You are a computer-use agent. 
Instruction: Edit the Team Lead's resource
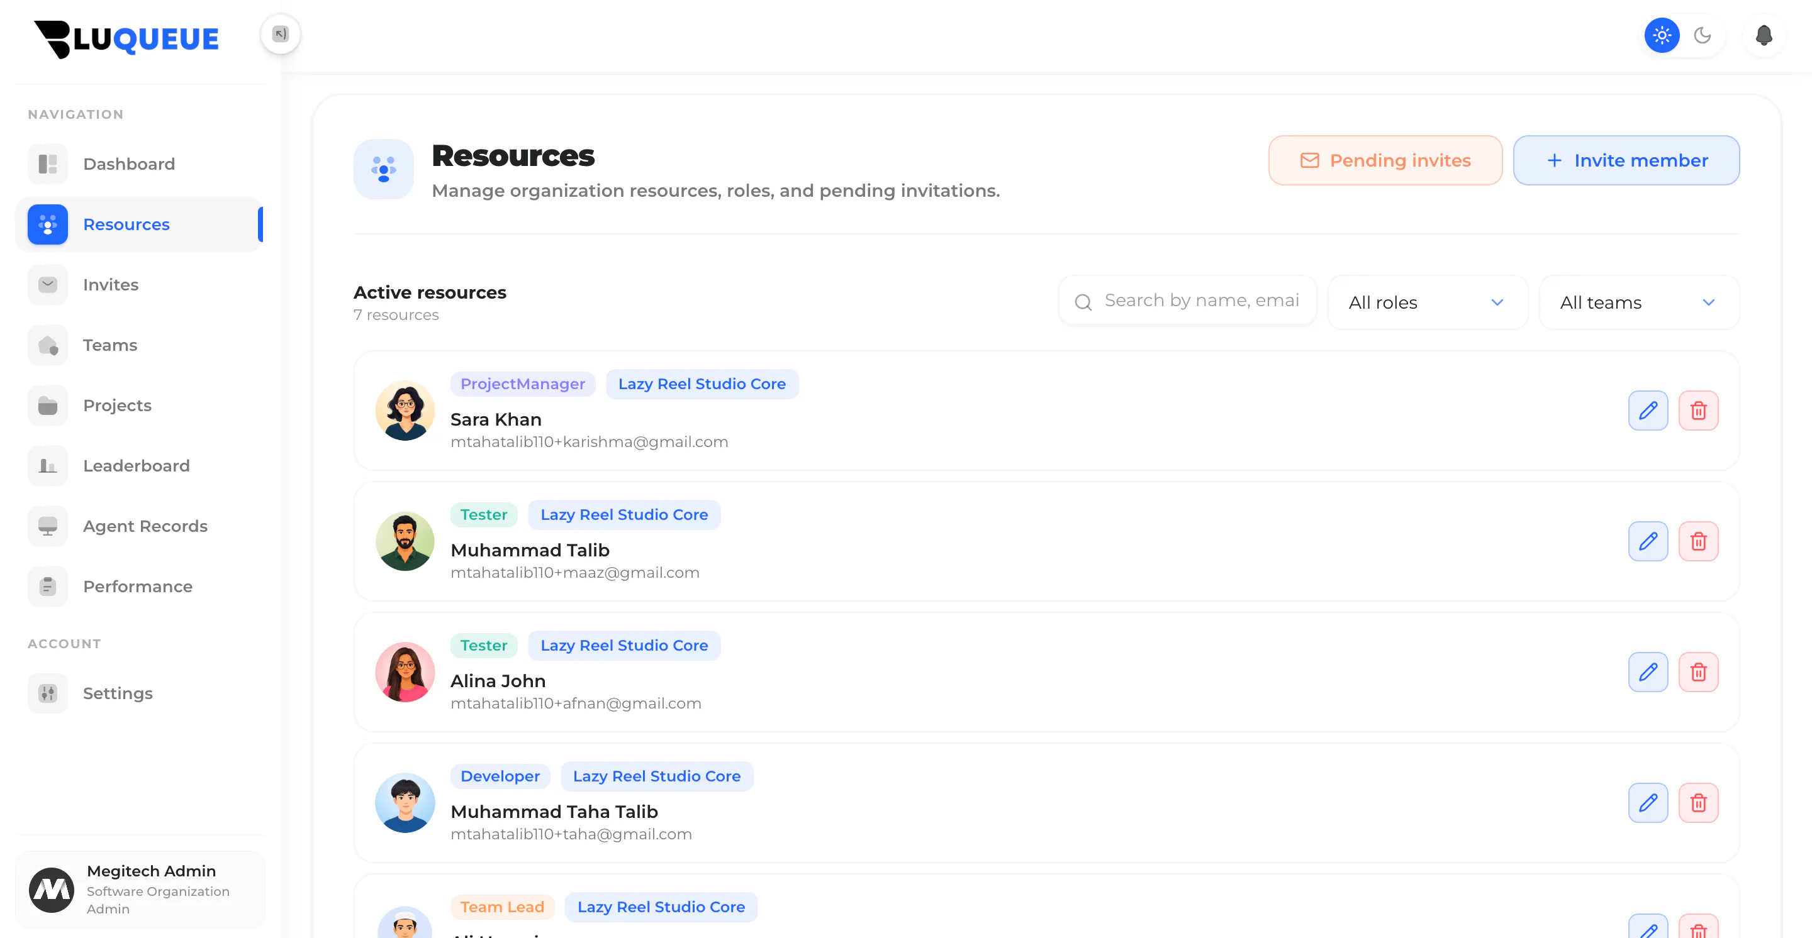[x=1647, y=927]
